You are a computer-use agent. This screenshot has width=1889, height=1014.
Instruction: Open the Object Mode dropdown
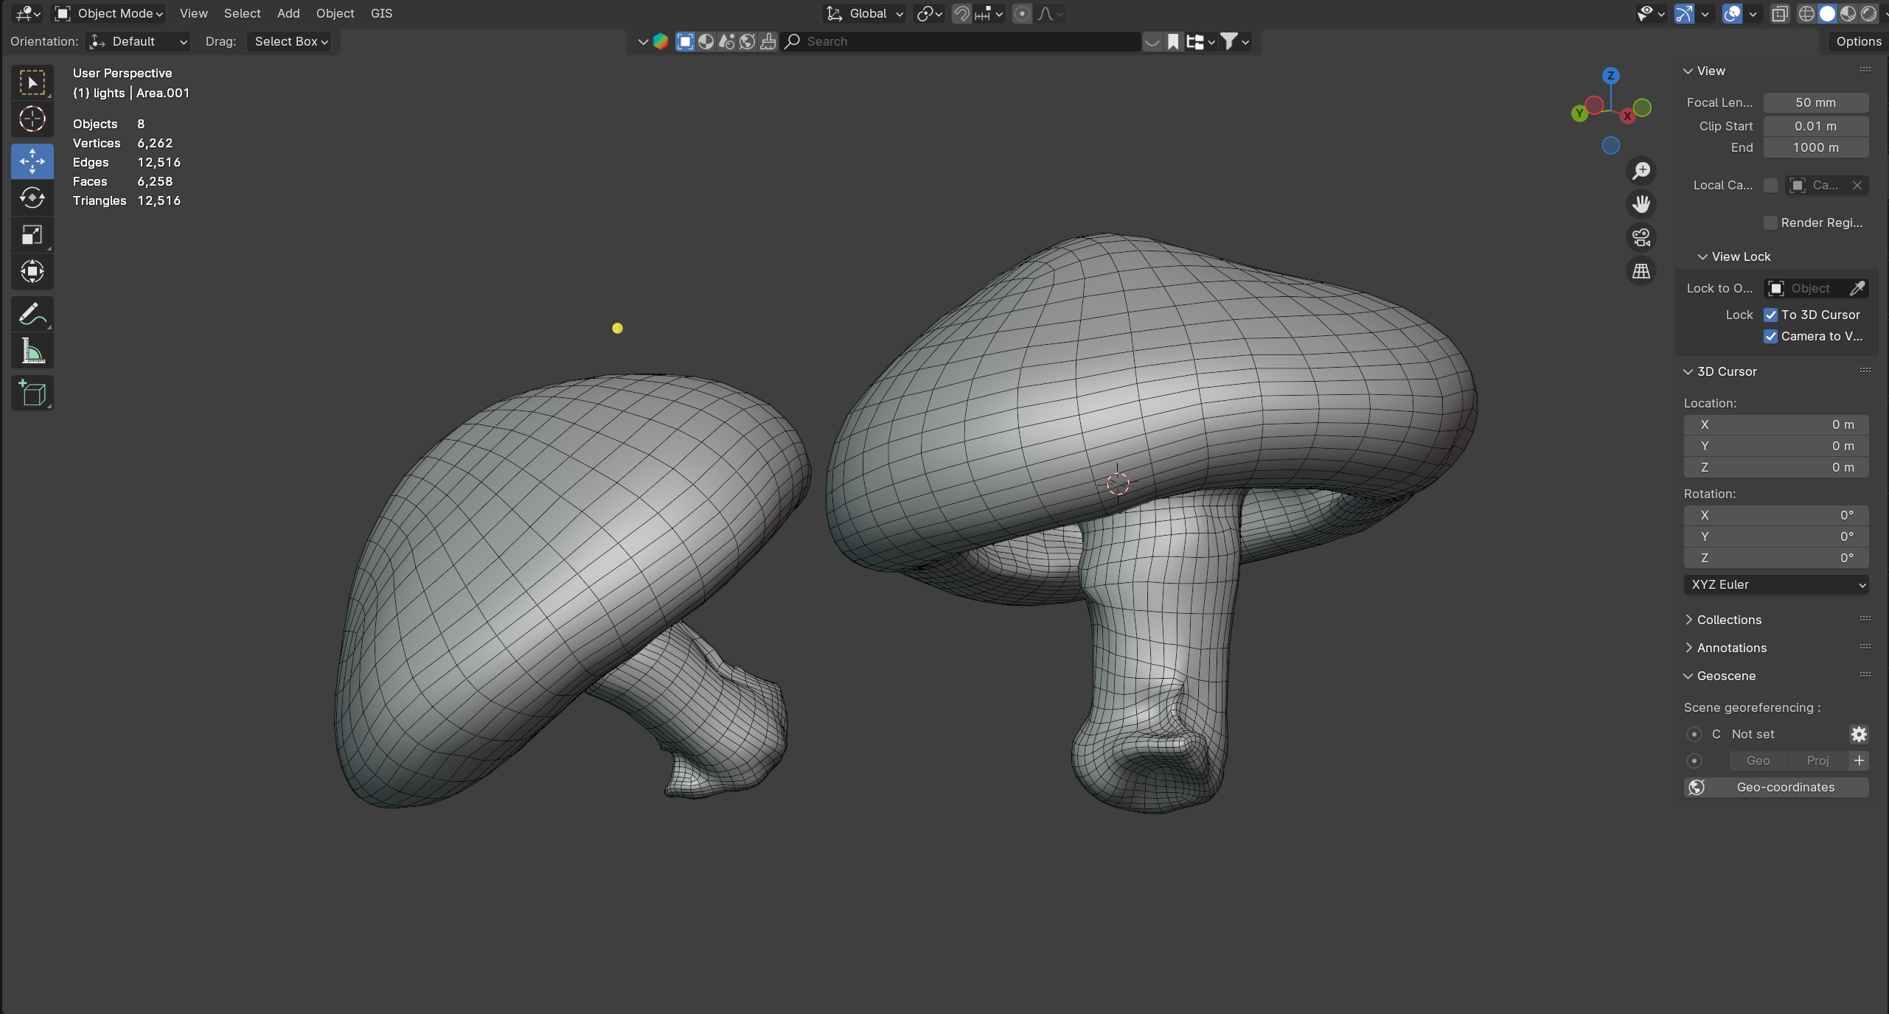[x=109, y=13]
